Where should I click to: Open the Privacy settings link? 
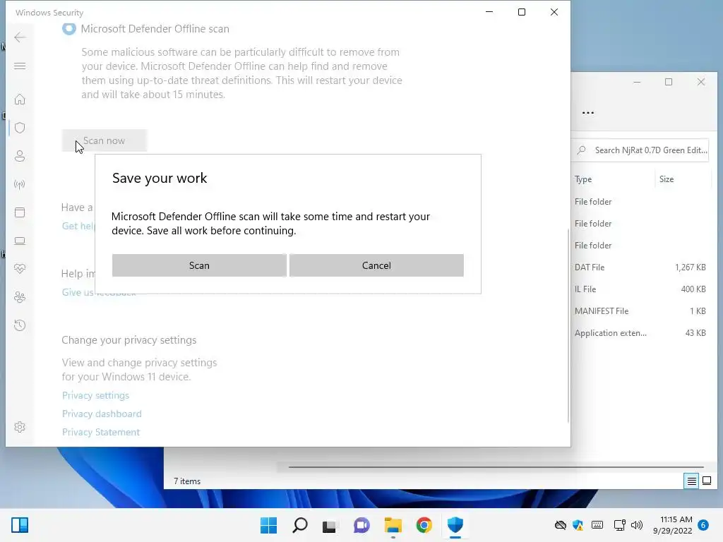(x=95, y=395)
